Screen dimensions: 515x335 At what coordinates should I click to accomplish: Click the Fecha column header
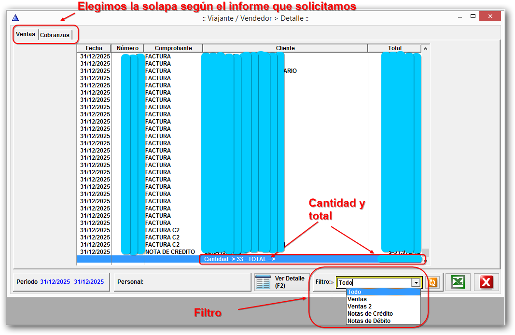(94, 48)
